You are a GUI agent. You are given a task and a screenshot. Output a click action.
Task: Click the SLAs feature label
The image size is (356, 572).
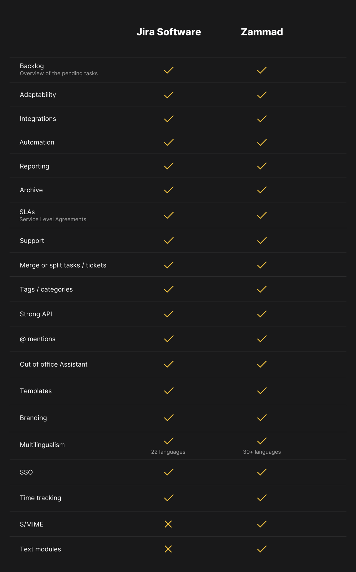[x=27, y=212]
